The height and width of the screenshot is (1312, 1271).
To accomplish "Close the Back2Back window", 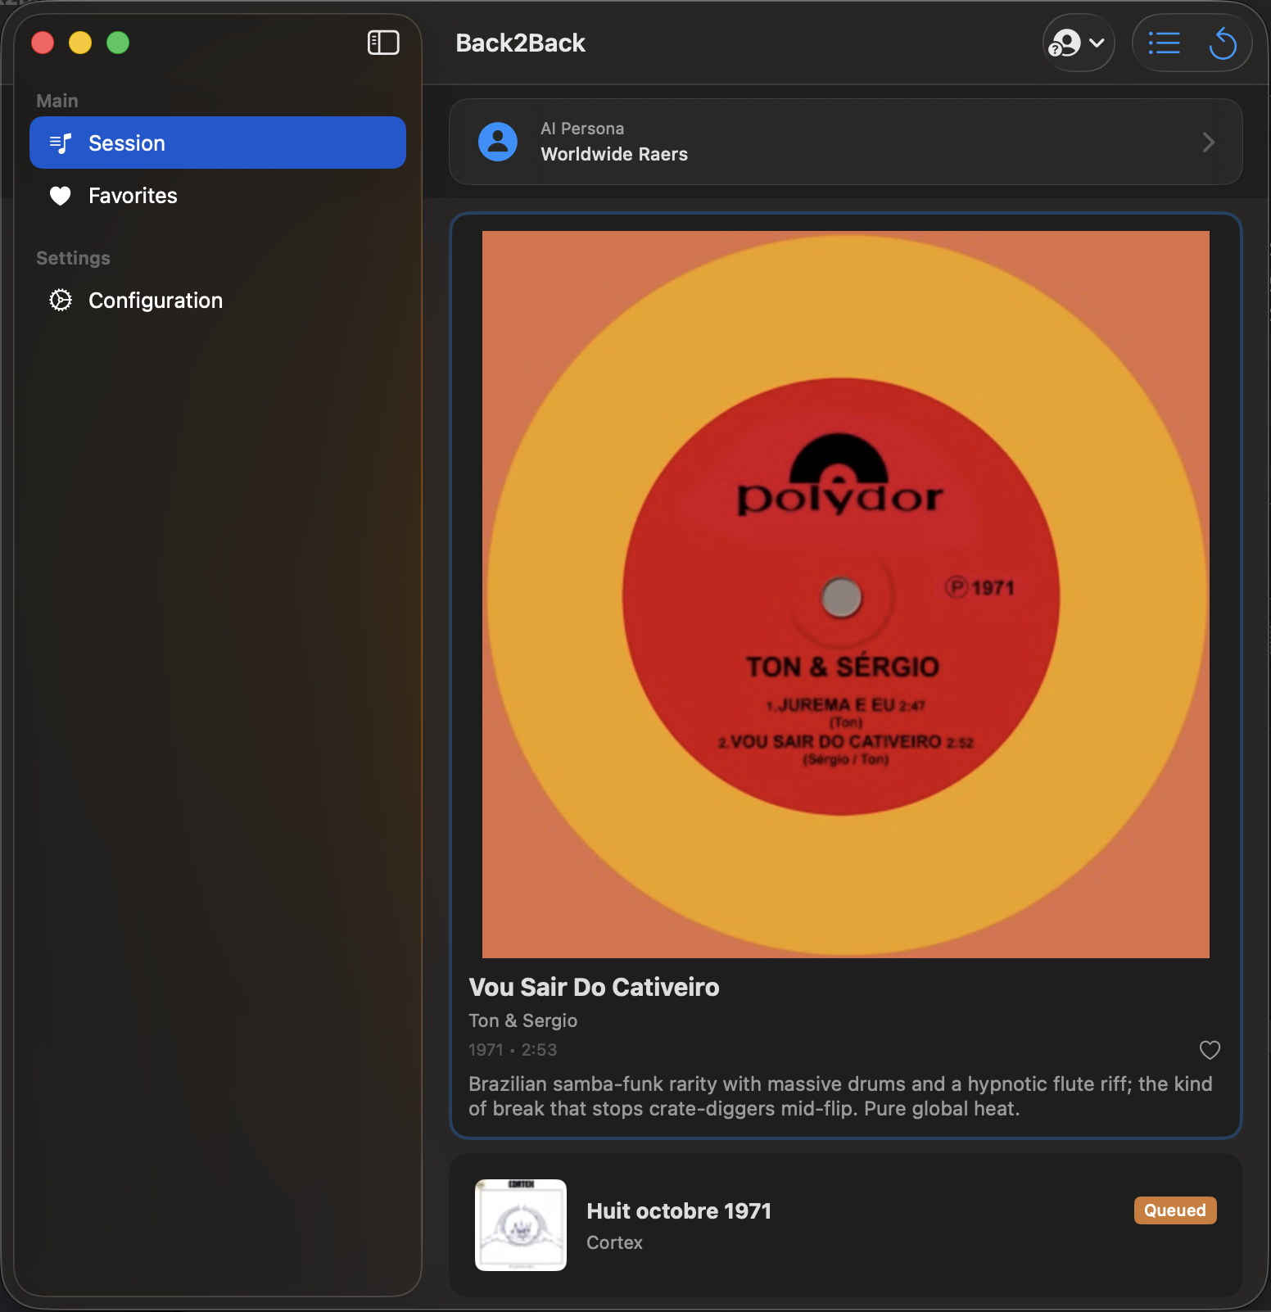I will tap(43, 43).
